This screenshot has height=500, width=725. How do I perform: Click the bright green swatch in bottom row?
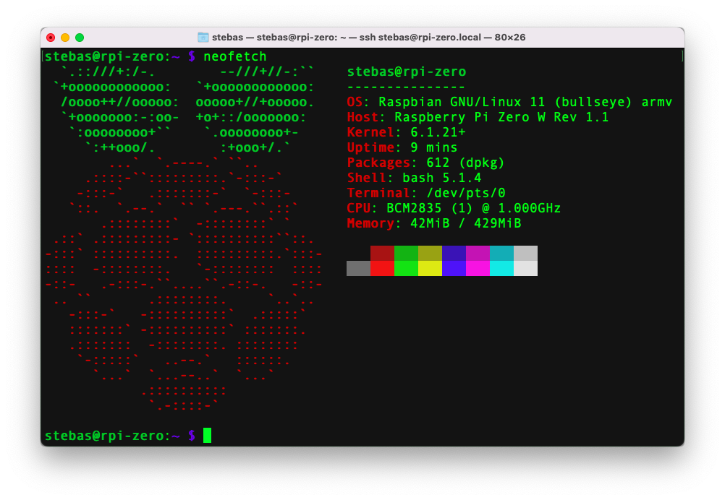coord(407,268)
